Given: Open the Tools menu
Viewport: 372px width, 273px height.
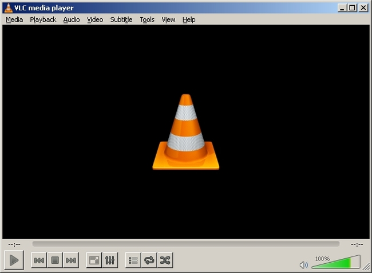Looking at the screenshot, I should [x=147, y=19].
